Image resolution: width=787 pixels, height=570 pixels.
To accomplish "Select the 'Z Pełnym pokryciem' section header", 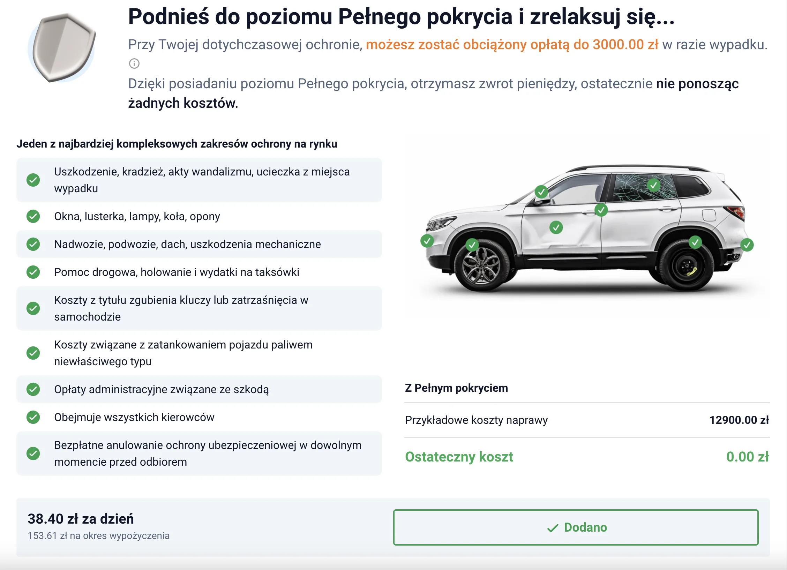I will pos(456,388).
